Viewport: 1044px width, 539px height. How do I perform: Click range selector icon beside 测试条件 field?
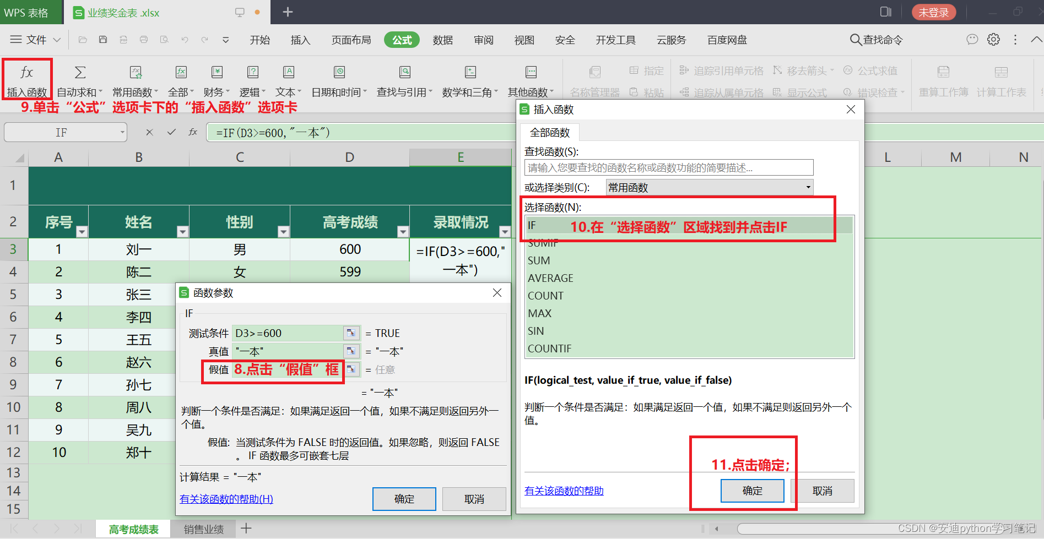351,333
